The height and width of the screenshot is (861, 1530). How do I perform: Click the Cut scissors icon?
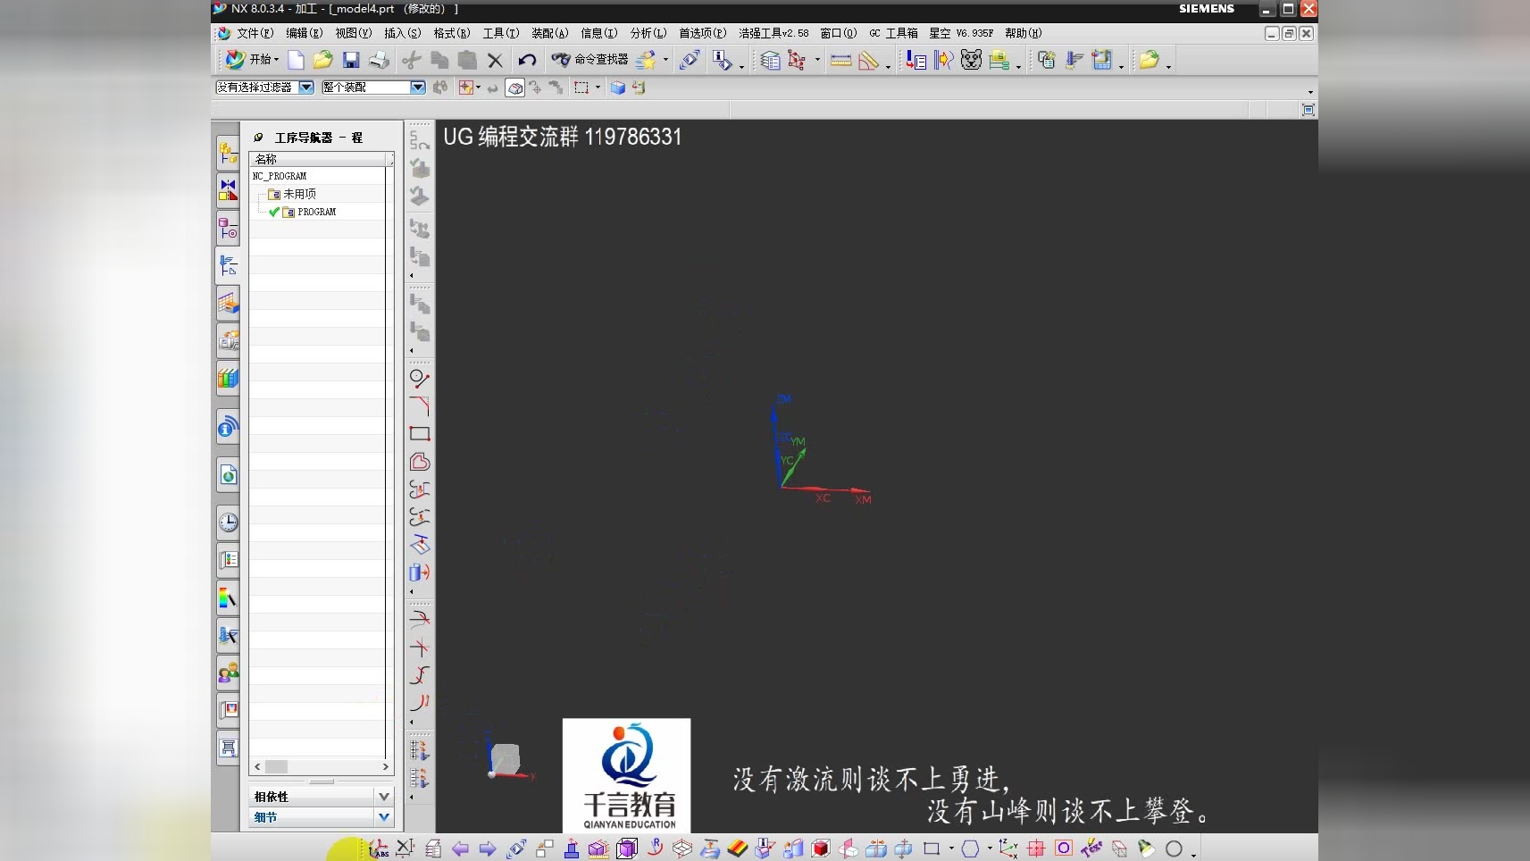point(411,60)
